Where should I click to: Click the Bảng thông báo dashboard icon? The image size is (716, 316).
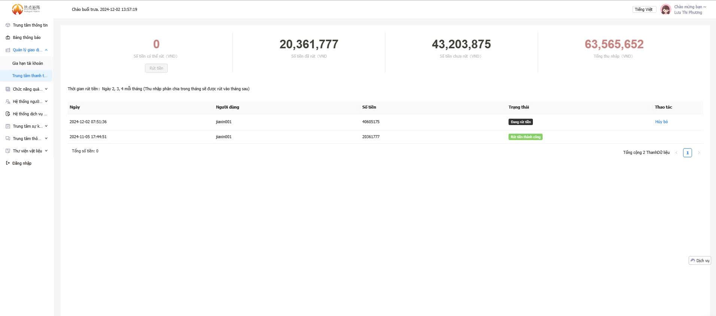pyautogui.click(x=8, y=37)
